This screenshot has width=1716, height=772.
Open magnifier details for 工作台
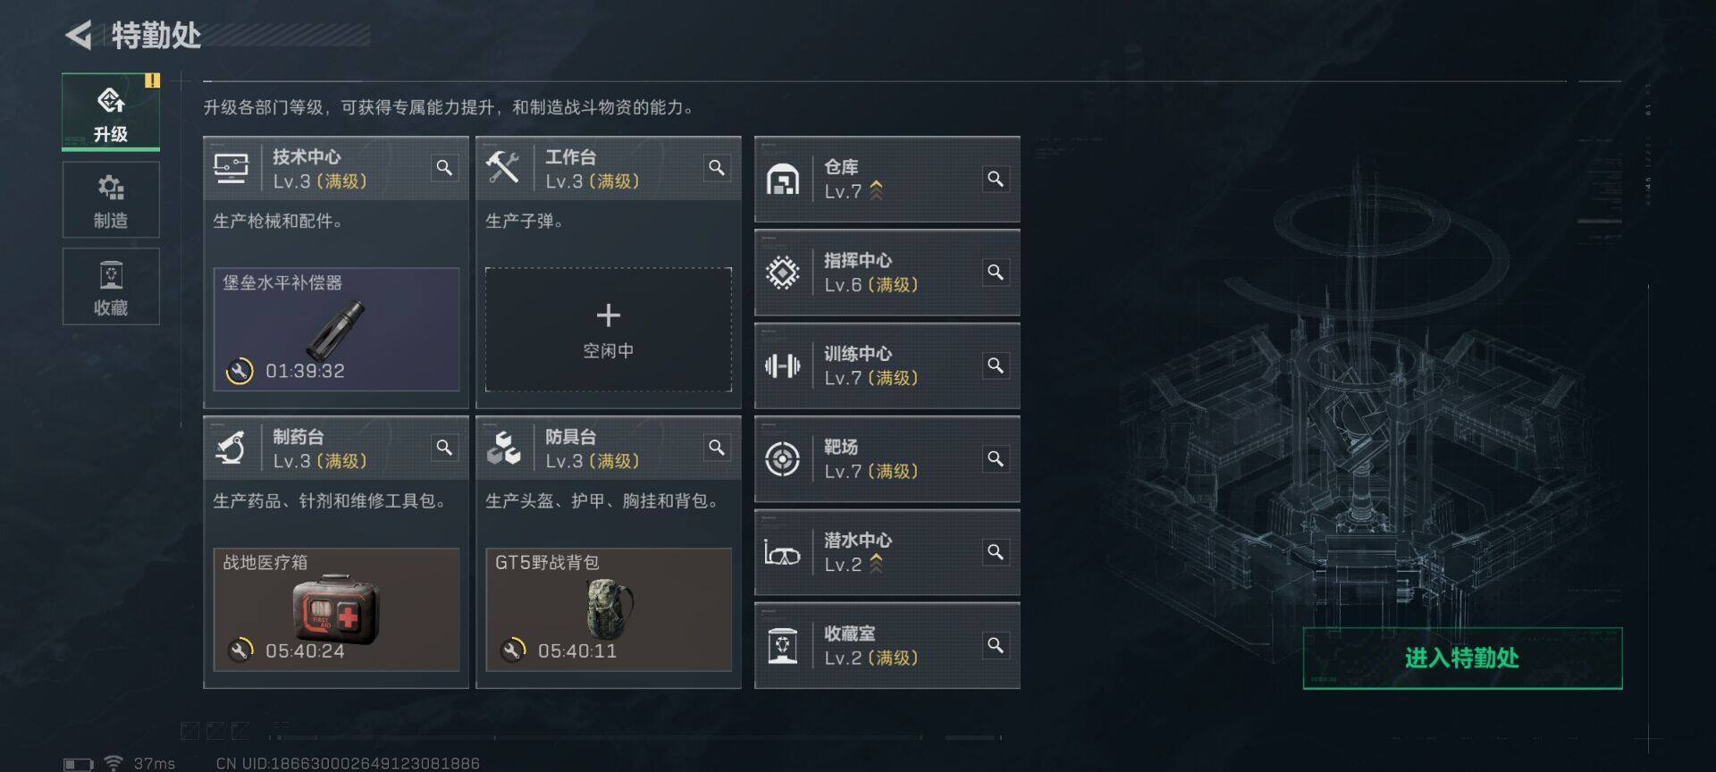click(x=717, y=167)
